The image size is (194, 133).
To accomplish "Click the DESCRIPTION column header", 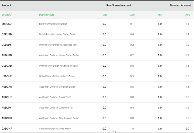I will (46, 15).
